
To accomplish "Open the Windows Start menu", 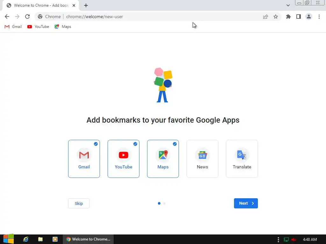I will click(x=9, y=239).
